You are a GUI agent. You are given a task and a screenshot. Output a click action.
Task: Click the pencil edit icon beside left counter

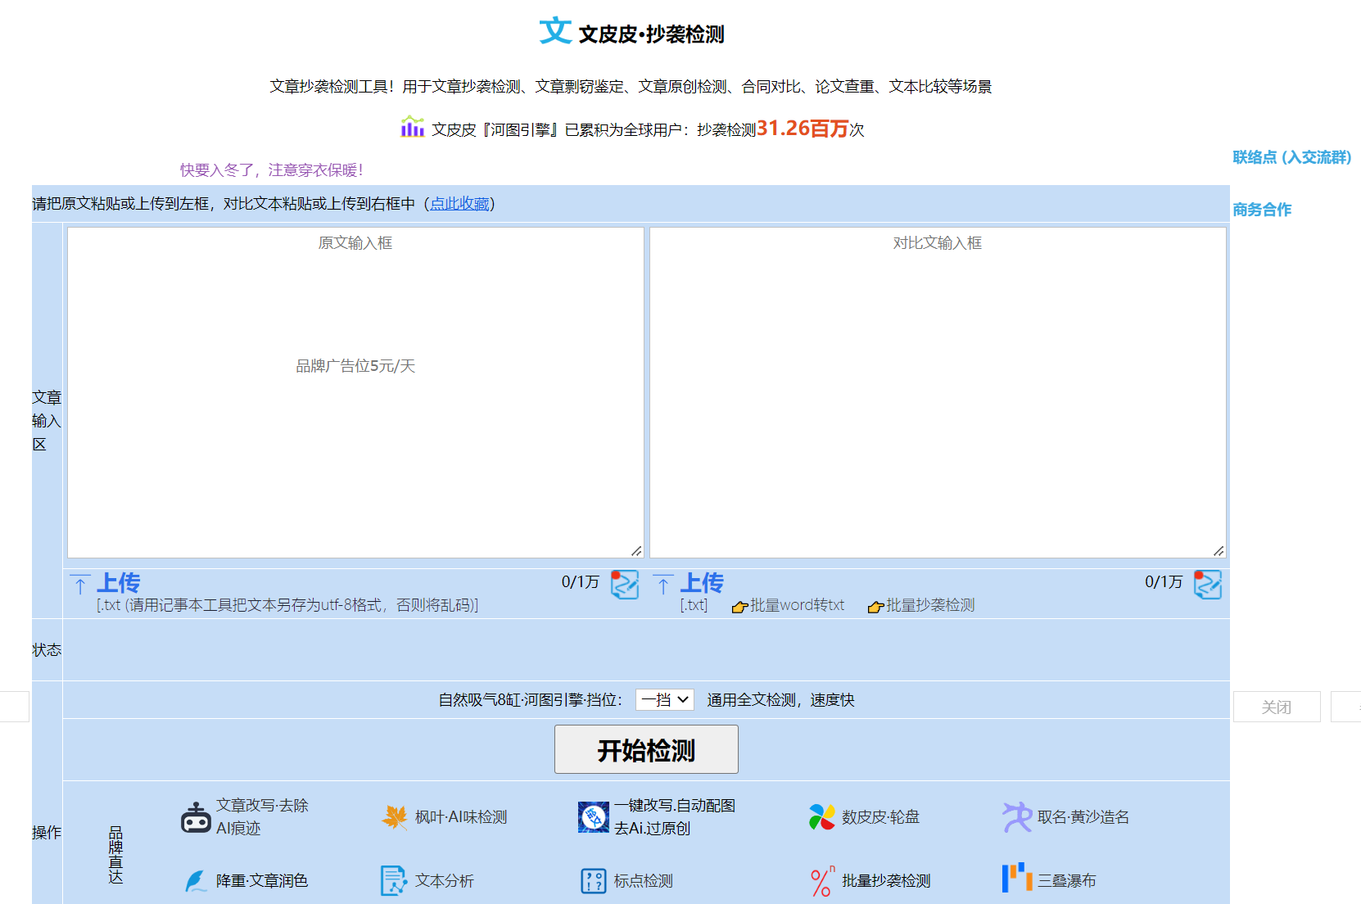click(x=624, y=584)
